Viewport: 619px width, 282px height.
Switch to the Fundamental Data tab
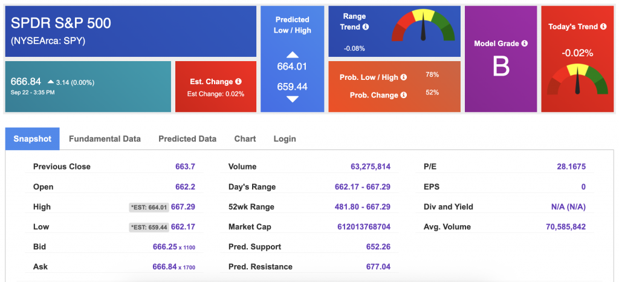pyautogui.click(x=105, y=139)
